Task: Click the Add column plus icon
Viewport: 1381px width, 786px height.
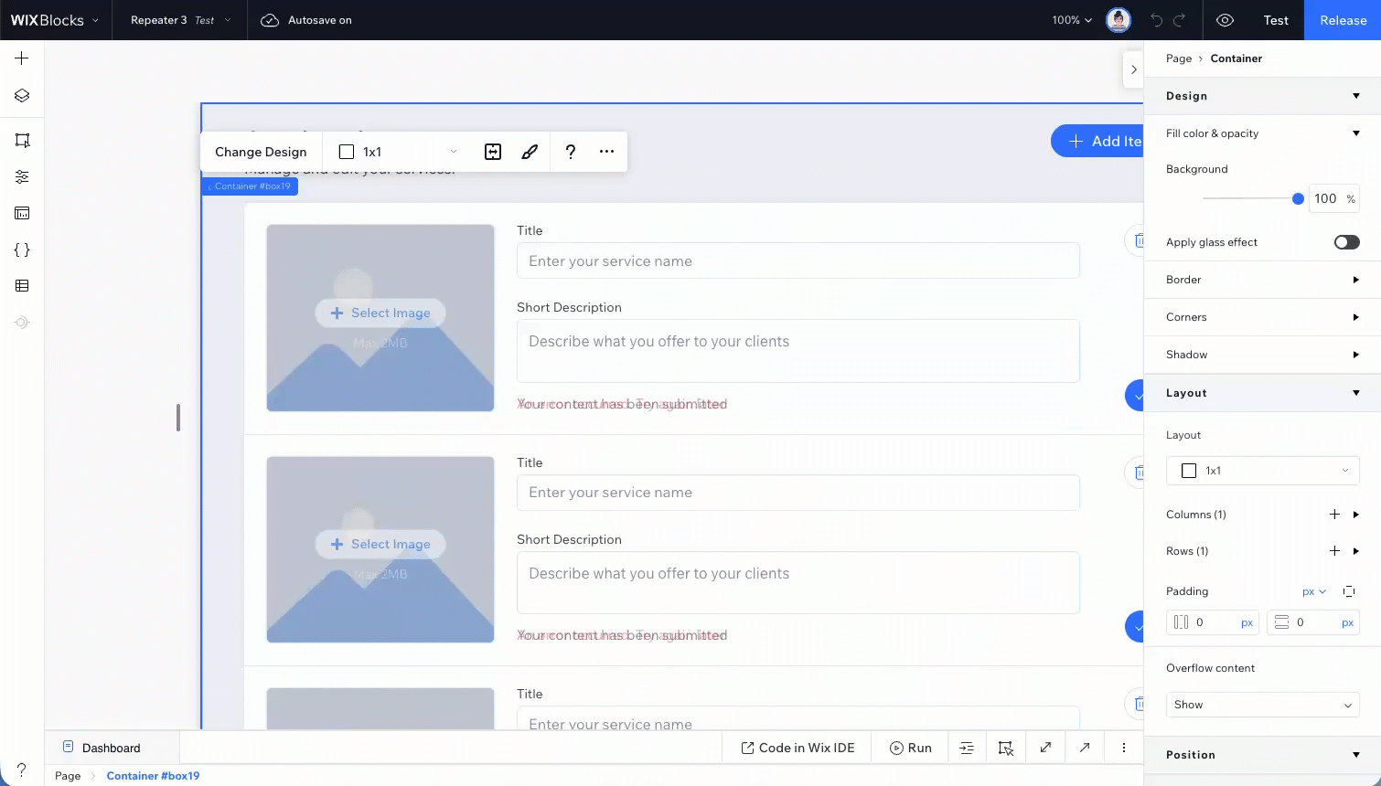Action: (x=1334, y=515)
